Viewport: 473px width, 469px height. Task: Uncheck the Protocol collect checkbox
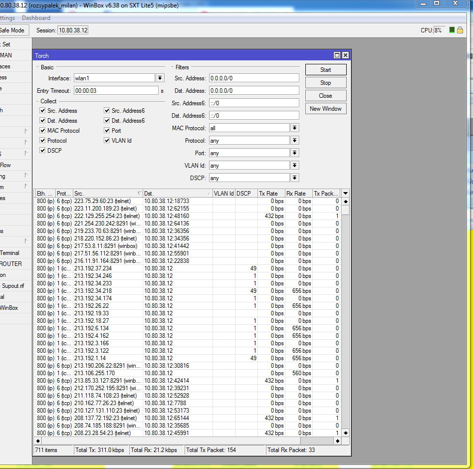pyautogui.click(x=42, y=141)
